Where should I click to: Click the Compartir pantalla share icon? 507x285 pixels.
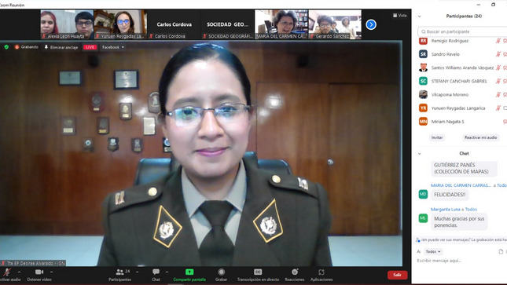click(189, 272)
